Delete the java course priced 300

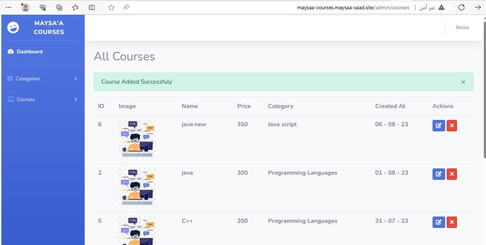[452, 174]
